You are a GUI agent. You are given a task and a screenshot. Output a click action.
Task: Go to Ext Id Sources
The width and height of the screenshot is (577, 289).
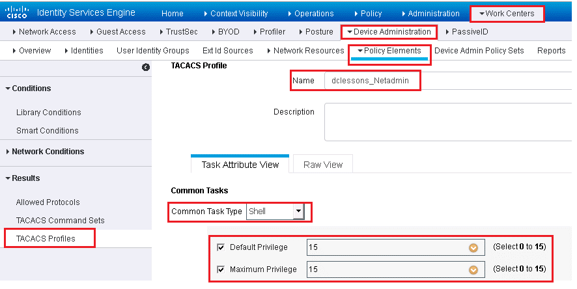point(228,51)
